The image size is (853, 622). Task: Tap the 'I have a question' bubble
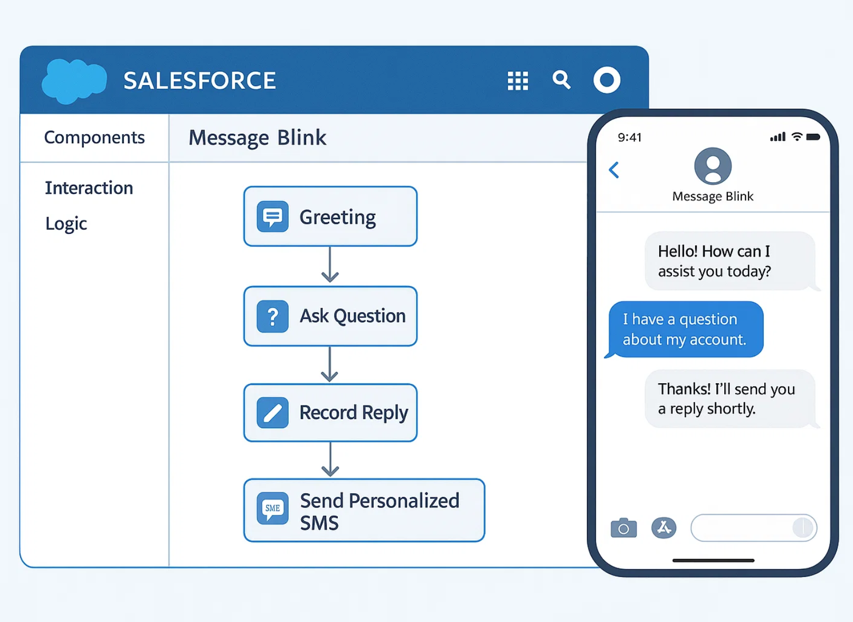pyautogui.click(x=685, y=329)
